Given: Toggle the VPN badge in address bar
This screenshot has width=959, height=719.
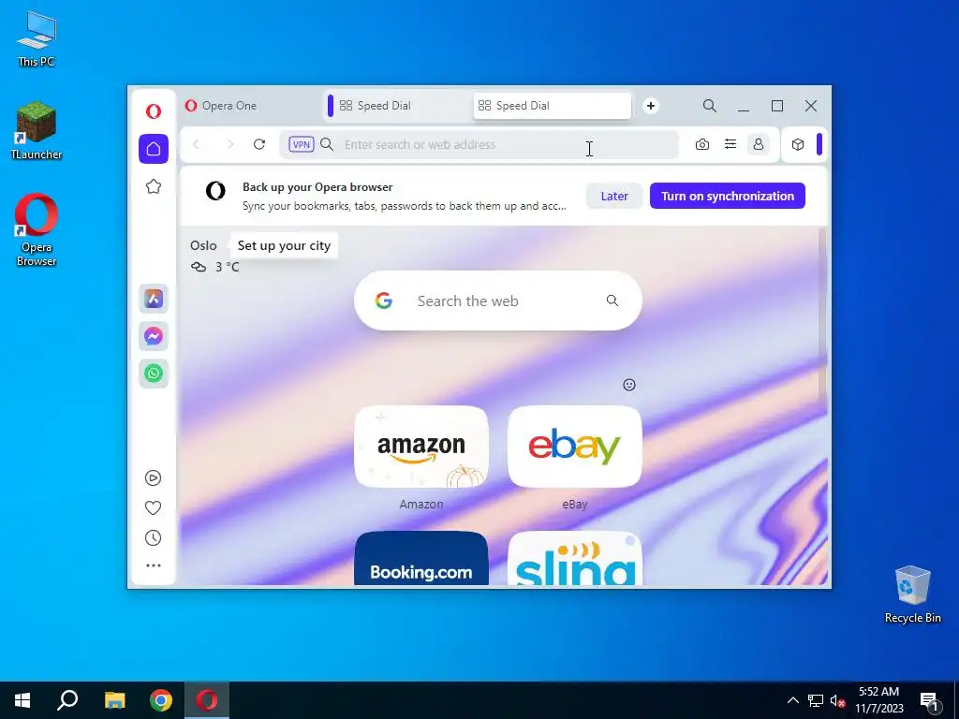Looking at the screenshot, I should click(x=302, y=144).
